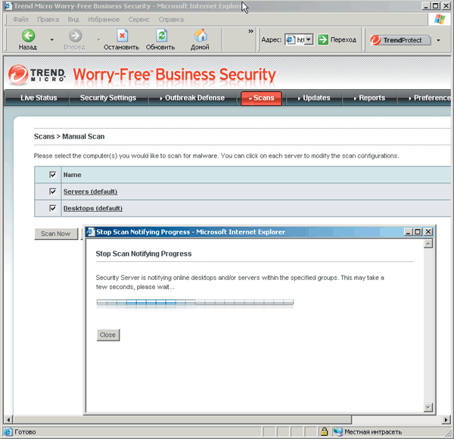This screenshot has height=439, width=454.
Task: Open the Desktops (default) link
Action: 93,208
